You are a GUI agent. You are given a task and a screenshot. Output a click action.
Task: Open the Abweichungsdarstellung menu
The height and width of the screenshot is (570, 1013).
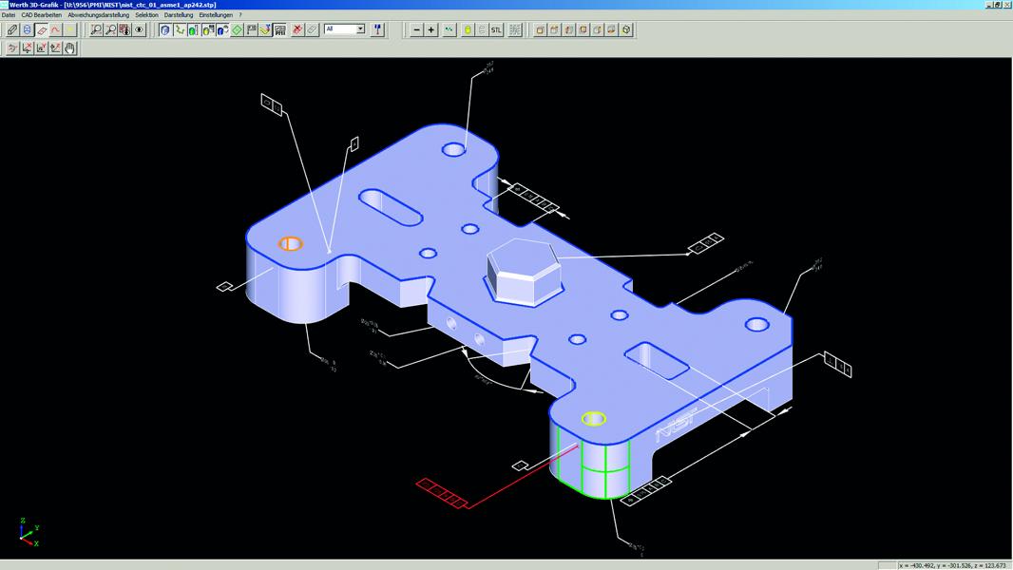click(98, 15)
